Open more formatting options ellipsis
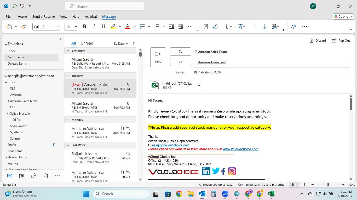Screen dimensions: 357x200 190,27
